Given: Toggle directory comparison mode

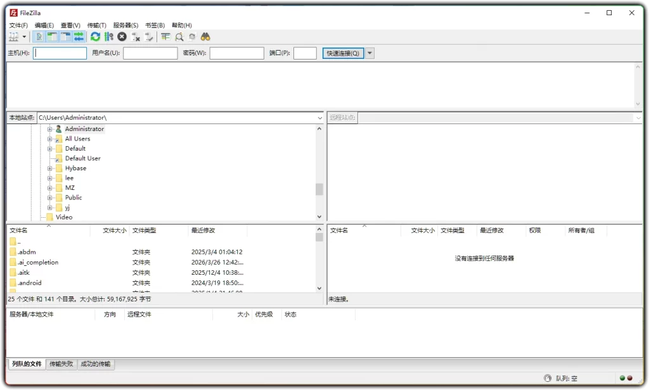Looking at the screenshot, I should click(x=179, y=36).
